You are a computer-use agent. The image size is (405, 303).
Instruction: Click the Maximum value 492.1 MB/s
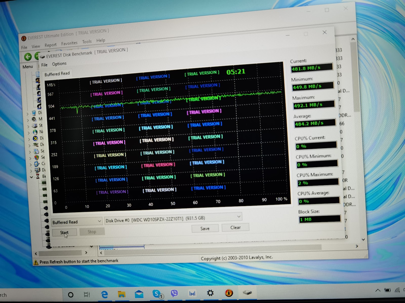[x=314, y=105]
